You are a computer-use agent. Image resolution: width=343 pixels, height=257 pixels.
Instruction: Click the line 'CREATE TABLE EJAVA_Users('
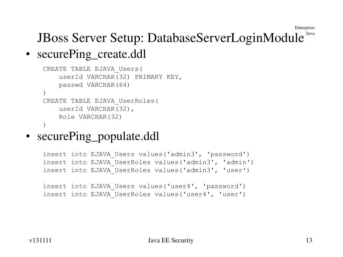pos(92,69)
